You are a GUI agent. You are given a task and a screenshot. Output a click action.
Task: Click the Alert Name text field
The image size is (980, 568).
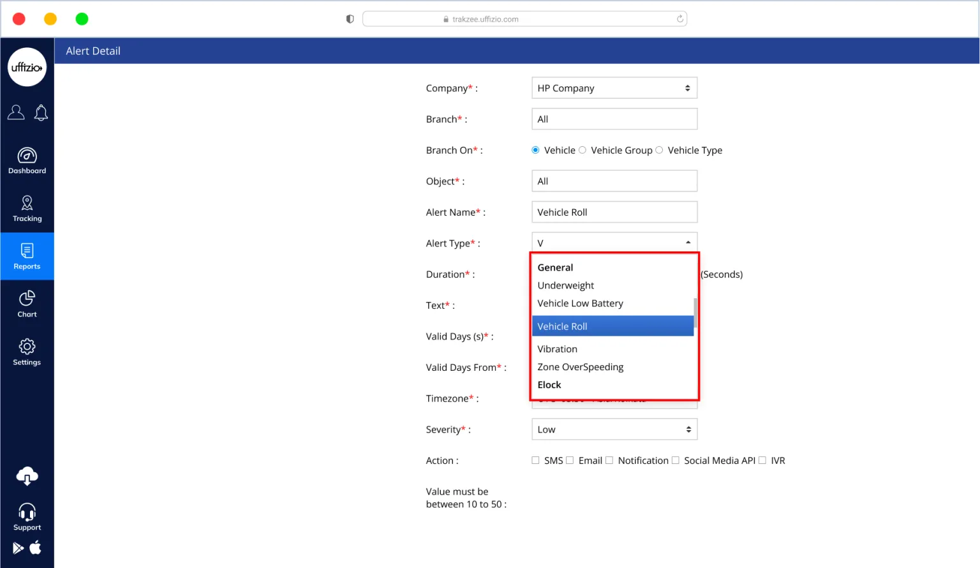point(614,213)
